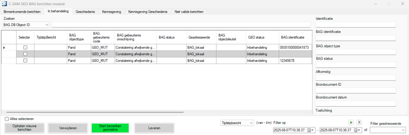
Task: Click GEO_MUT cell in first row
Action: tap(103, 47)
